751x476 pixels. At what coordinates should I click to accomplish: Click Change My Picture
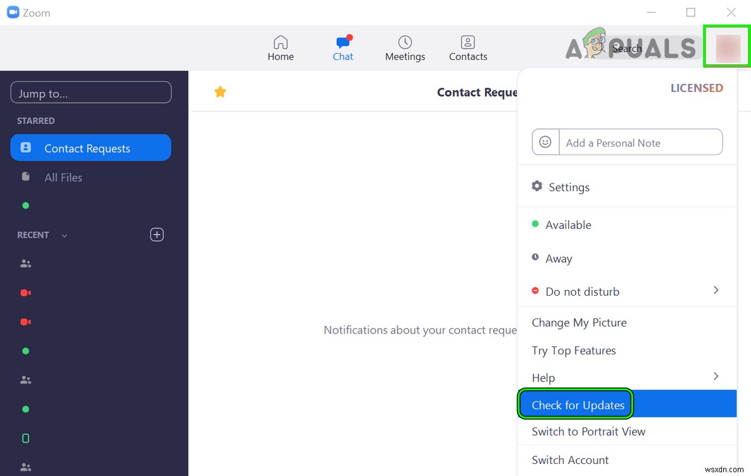coord(579,323)
